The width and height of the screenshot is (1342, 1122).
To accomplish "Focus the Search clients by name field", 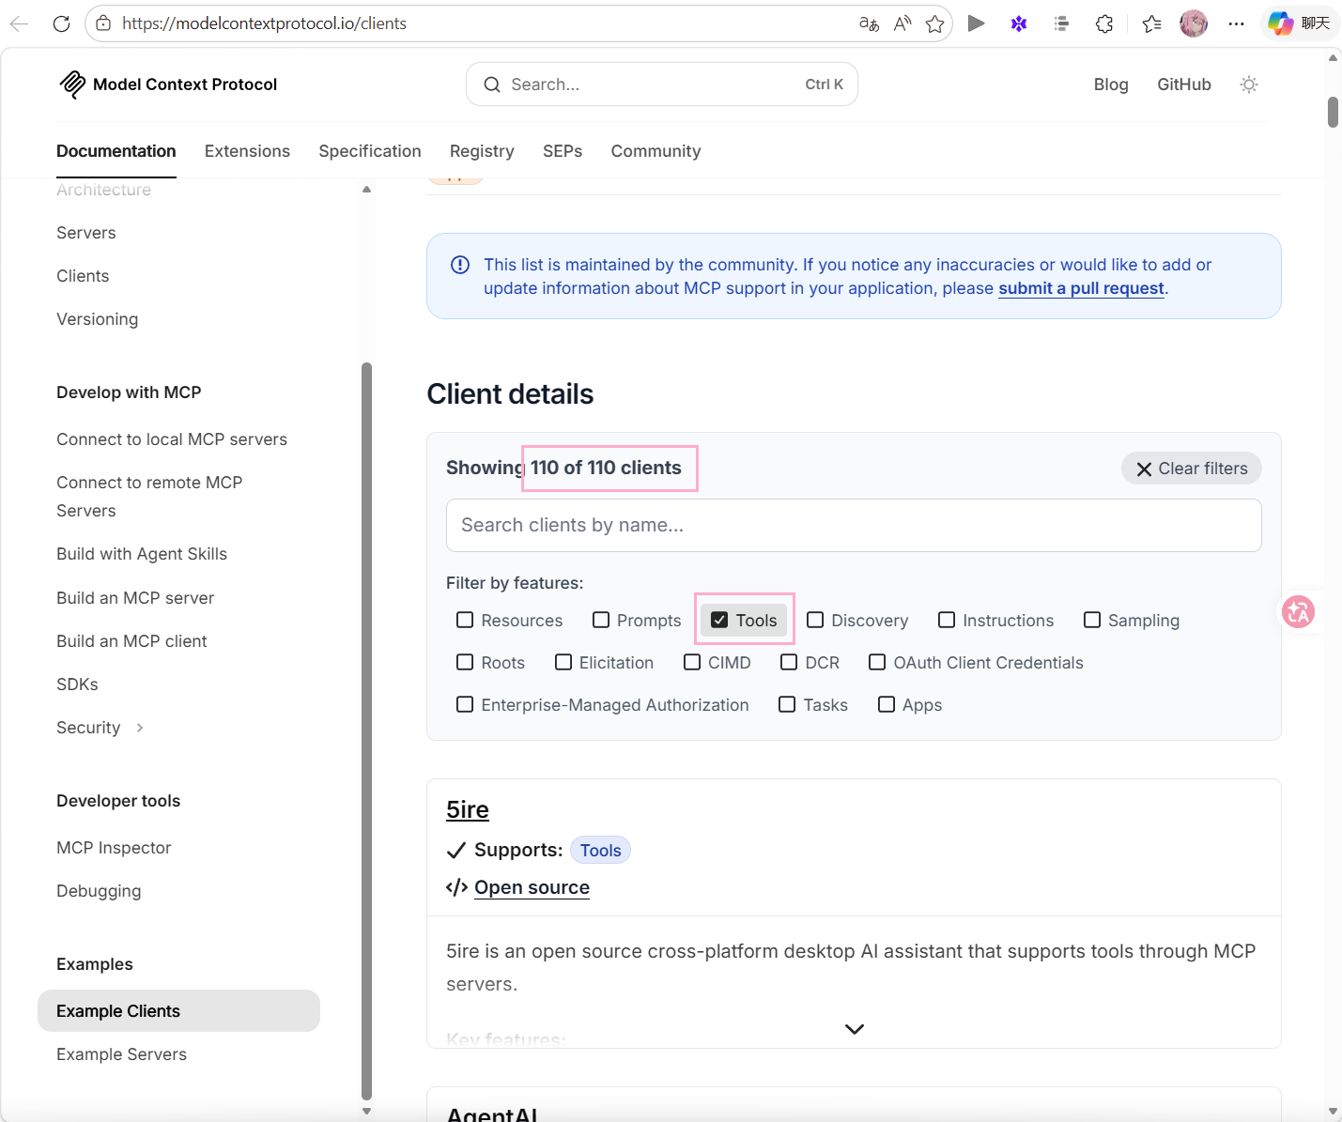I will tap(853, 525).
